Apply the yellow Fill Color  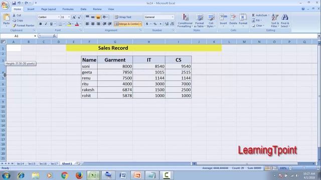69,24
